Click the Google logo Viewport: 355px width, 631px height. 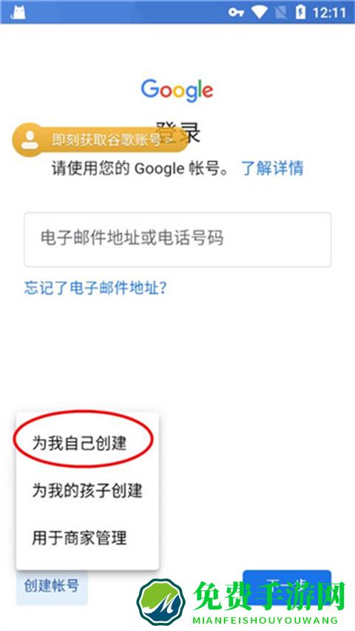coord(177,90)
